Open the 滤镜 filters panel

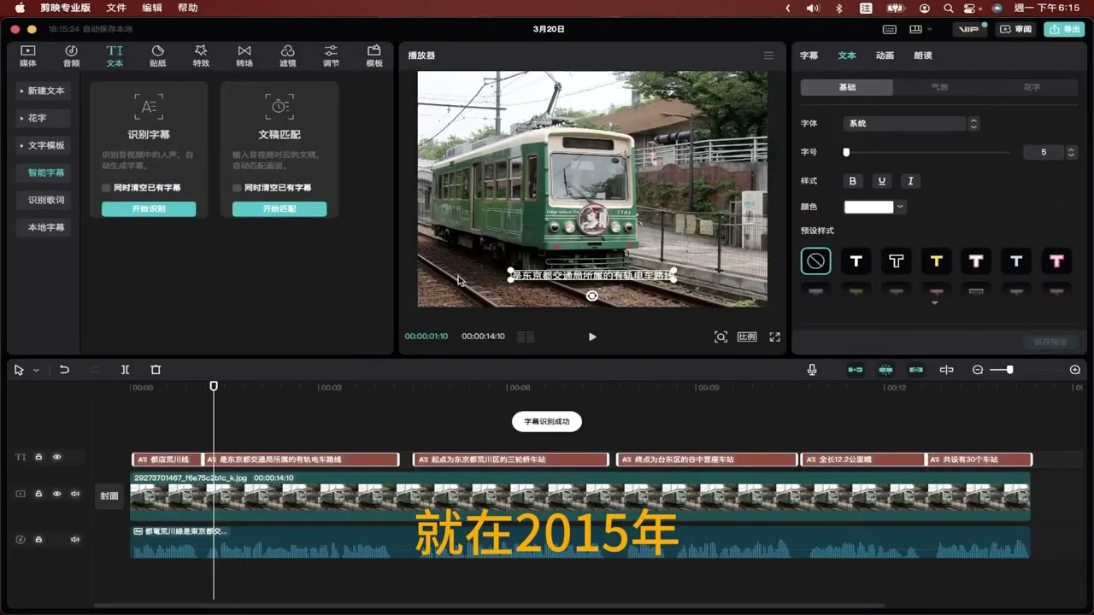pos(288,56)
